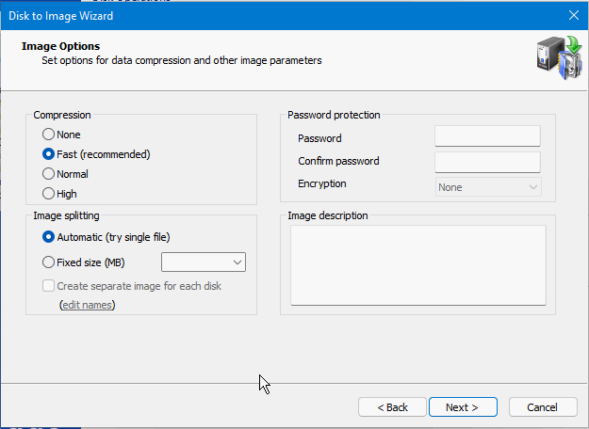The image size is (589, 429).
Task: Set compression to High
Action: [49, 194]
